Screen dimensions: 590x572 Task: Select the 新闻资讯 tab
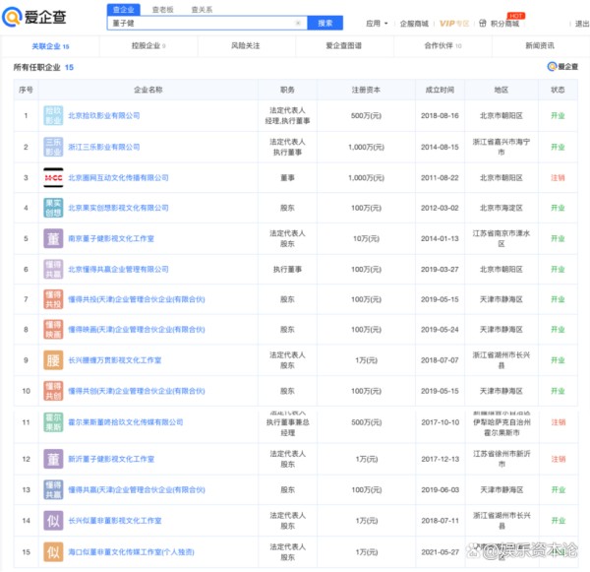coord(540,46)
